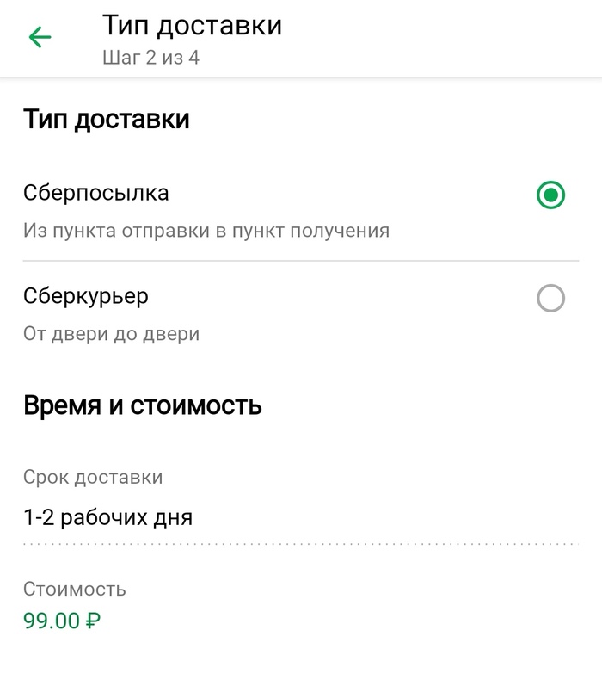Tap the 'Шаг 2 из 4' step indicator
The height and width of the screenshot is (680, 602).
tap(150, 58)
